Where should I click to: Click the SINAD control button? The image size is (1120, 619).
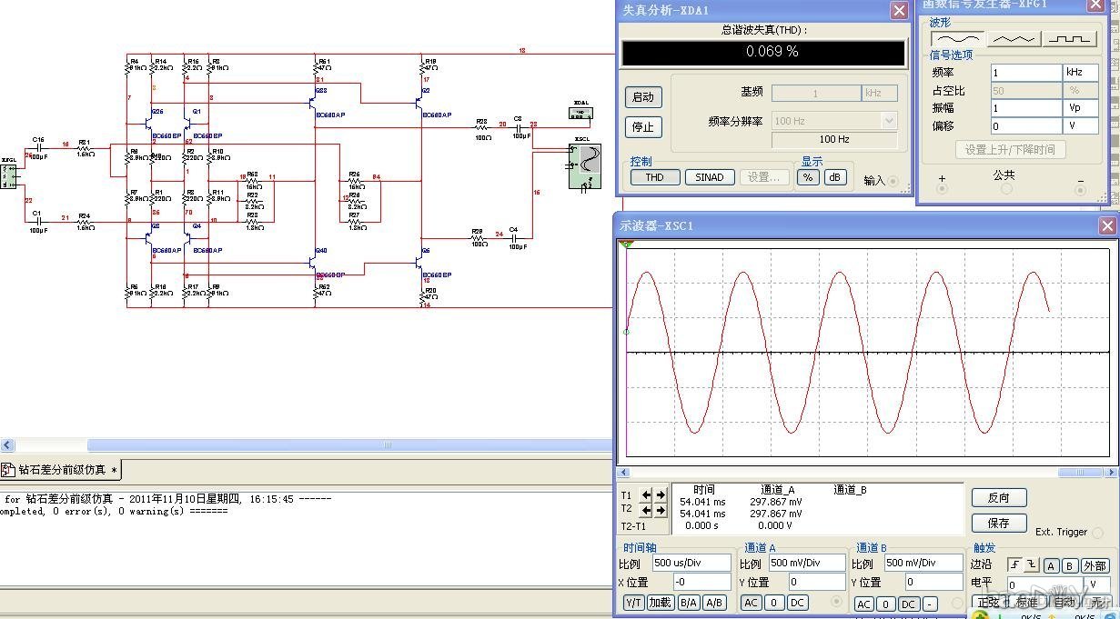point(709,177)
